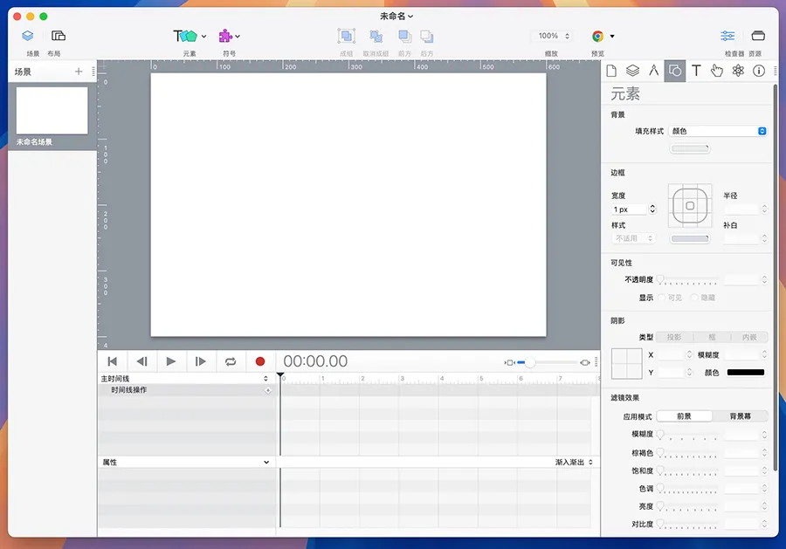Open the 填充样式 color dropdown
Screen dimensions: 786x549
717,131
